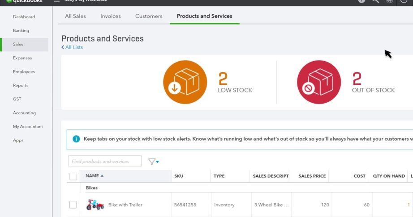The image size is (413, 217).
Task: Click the SALES PRICE column header
Action: point(312,176)
